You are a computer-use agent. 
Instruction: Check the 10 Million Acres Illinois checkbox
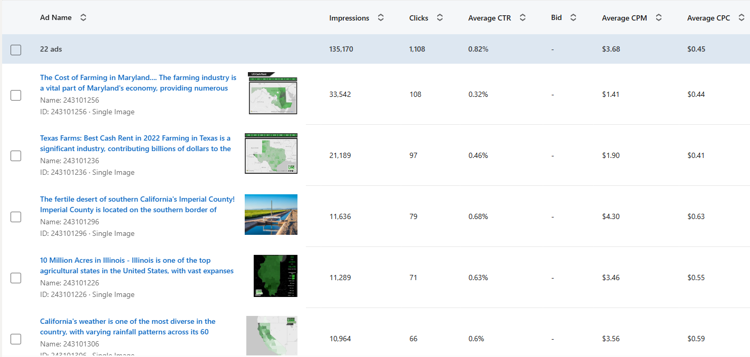click(16, 278)
